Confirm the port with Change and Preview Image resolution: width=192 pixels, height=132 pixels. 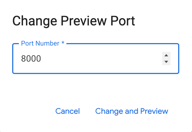point(132,111)
